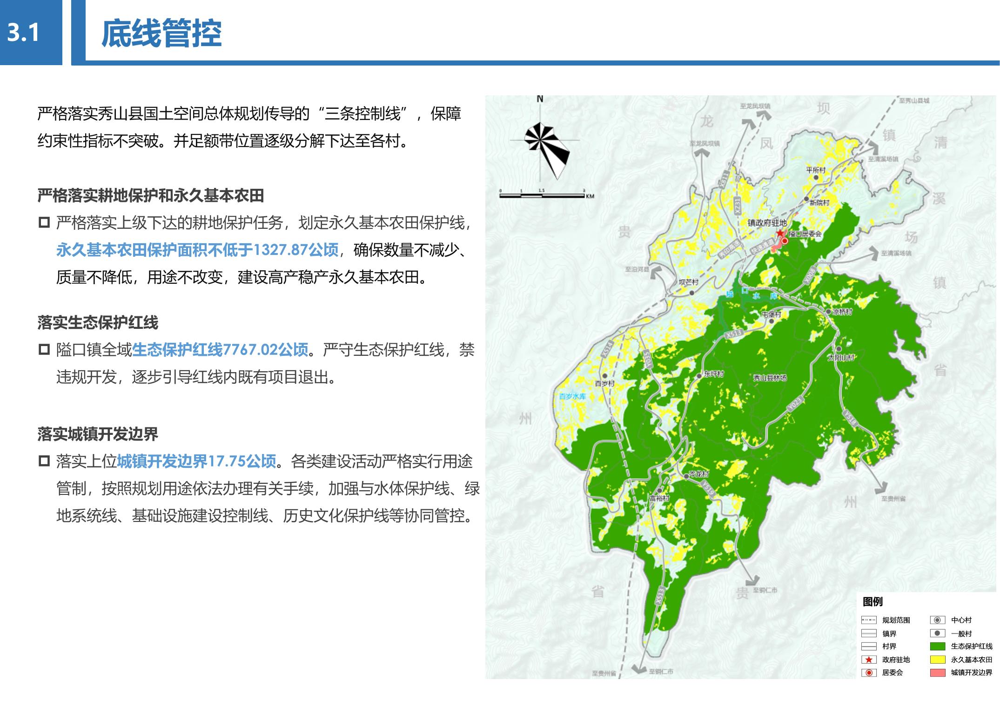Click the square bullet before 落实上位城镇开发边界
The image size is (1000, 707).
44,461
